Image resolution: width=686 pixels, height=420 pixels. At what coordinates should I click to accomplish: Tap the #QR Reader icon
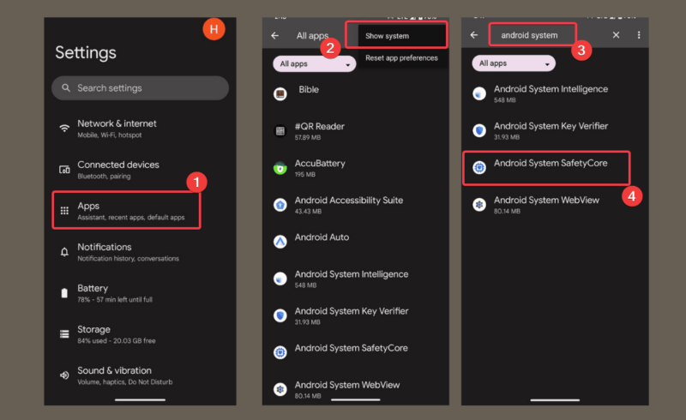point(280,131)
